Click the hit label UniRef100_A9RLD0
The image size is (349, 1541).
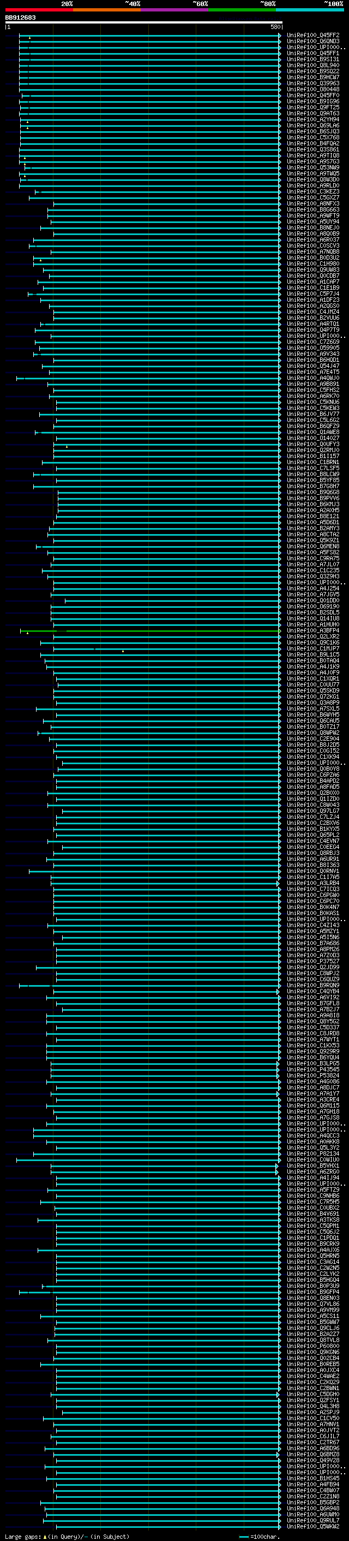313,185
